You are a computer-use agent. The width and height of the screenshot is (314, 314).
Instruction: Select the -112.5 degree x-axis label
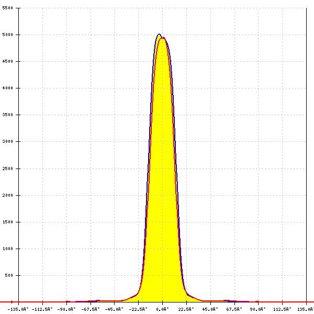(x=42, y=309)
